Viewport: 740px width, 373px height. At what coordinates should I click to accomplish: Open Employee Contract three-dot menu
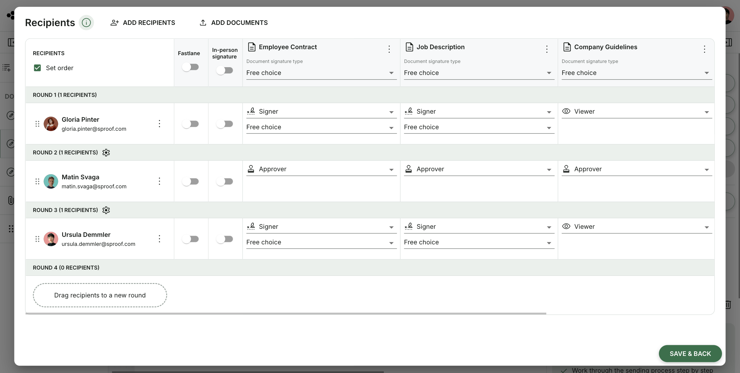[389, 49]
